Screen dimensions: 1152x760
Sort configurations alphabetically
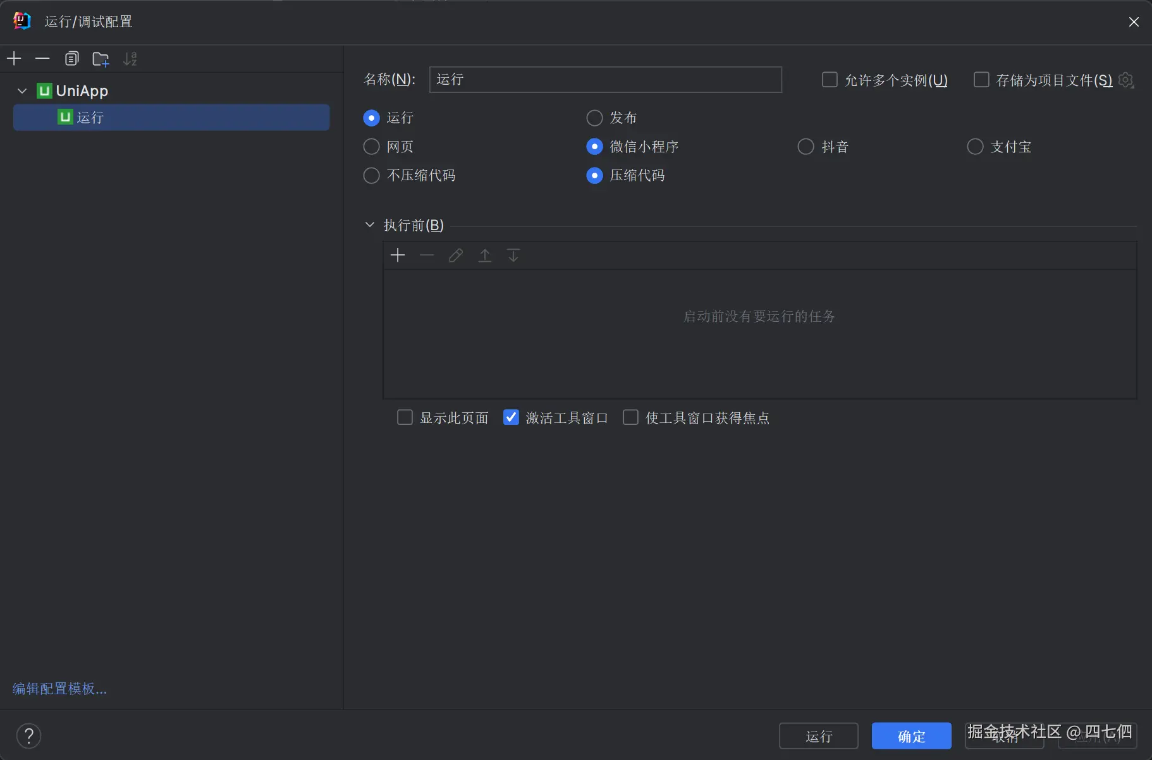click(130, 58)
